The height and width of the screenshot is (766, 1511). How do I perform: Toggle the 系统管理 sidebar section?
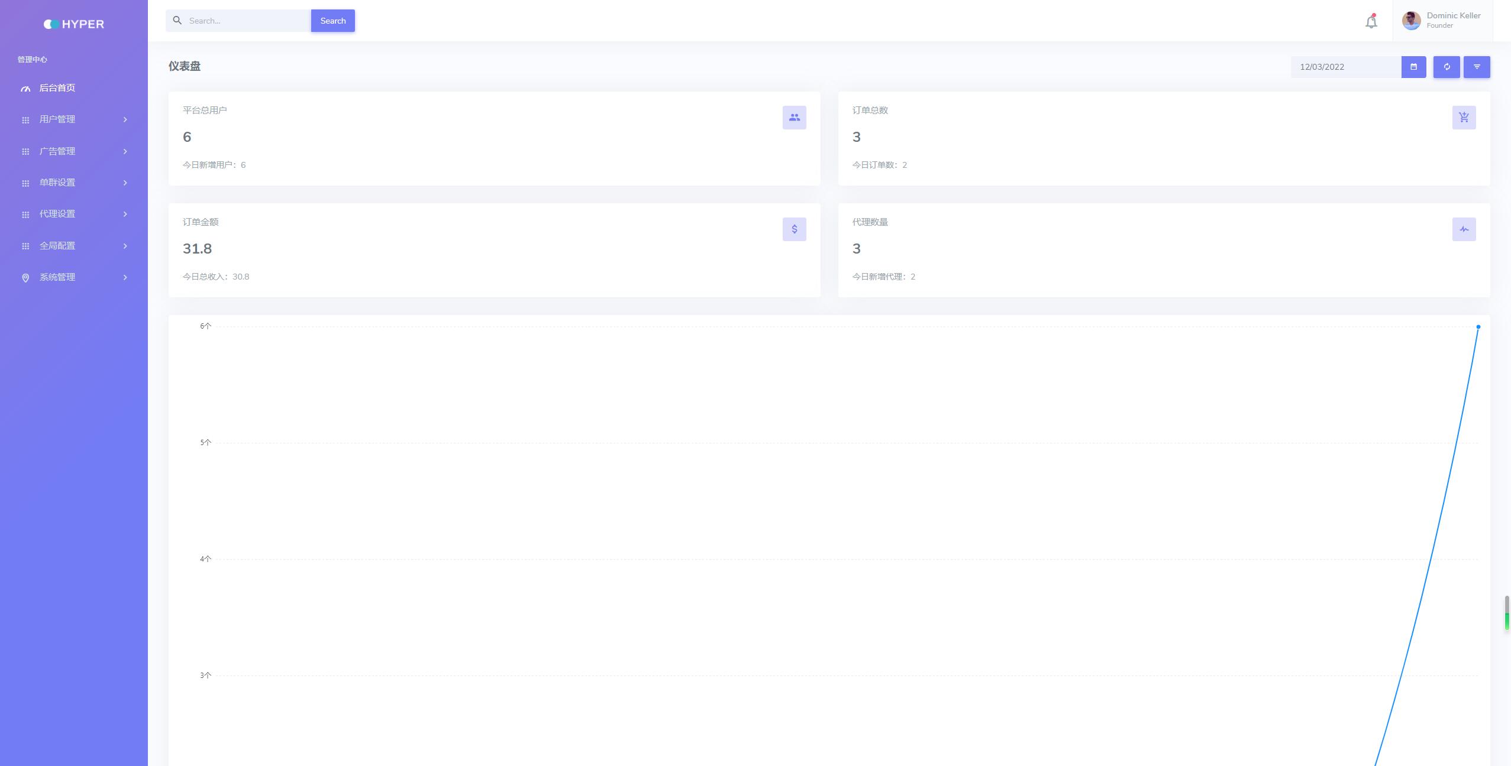73,277
